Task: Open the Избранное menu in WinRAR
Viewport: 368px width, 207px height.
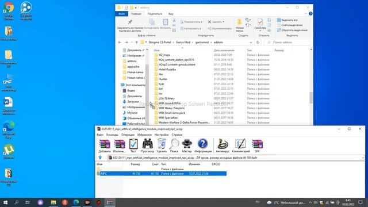Action: (x=144, y=135)
